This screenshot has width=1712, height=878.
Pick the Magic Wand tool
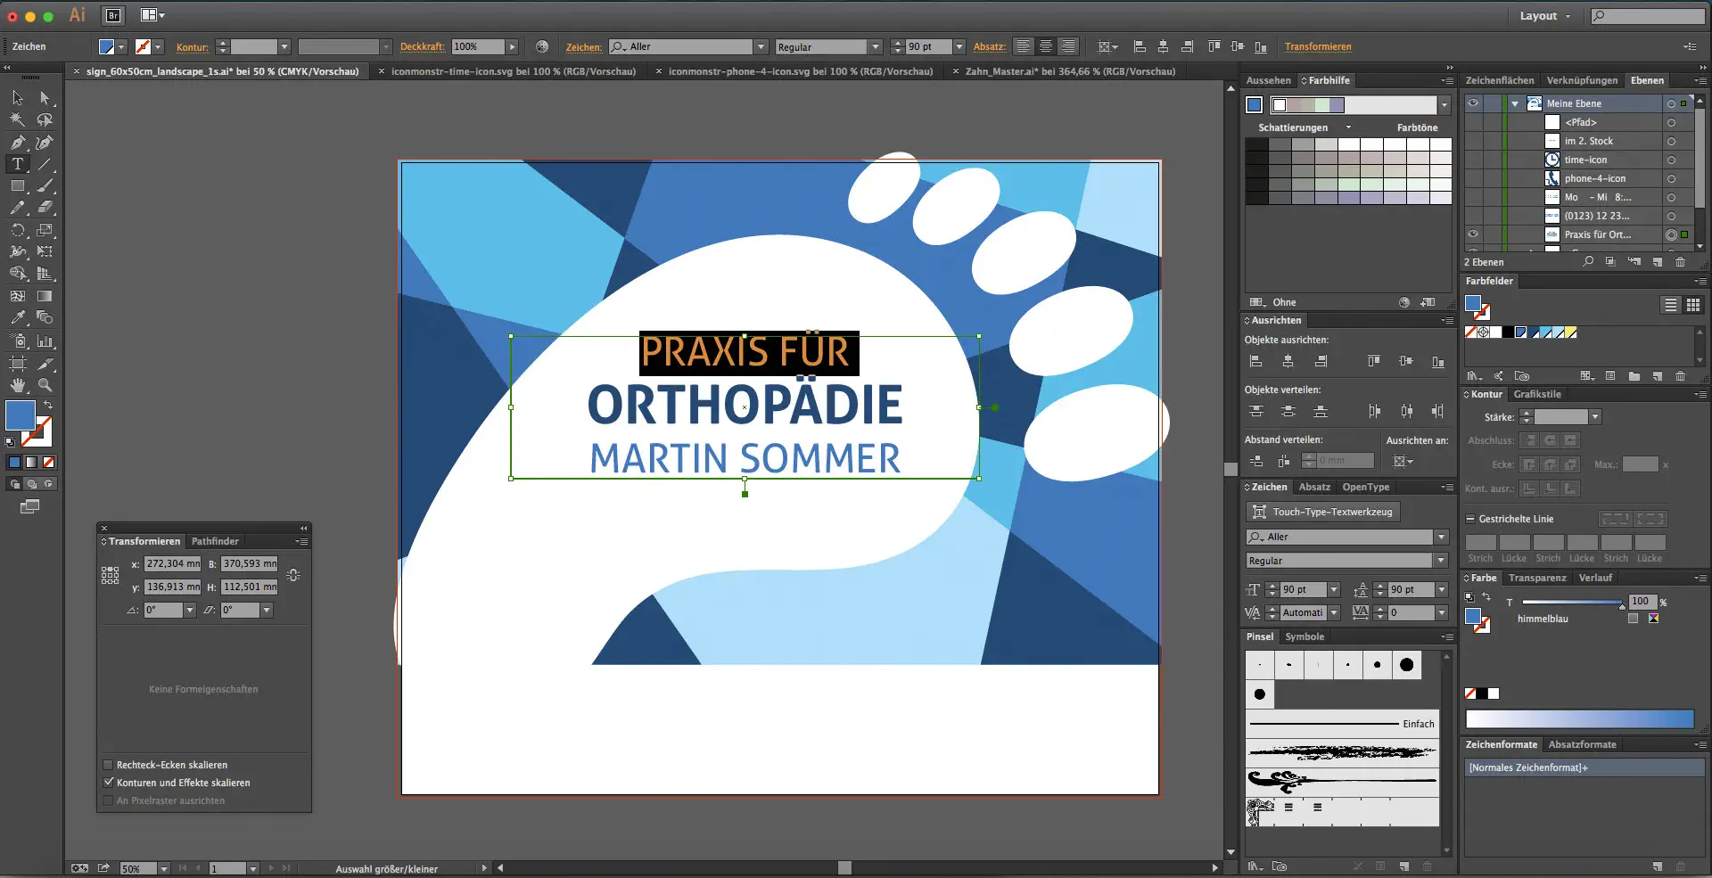click(17, 119)
